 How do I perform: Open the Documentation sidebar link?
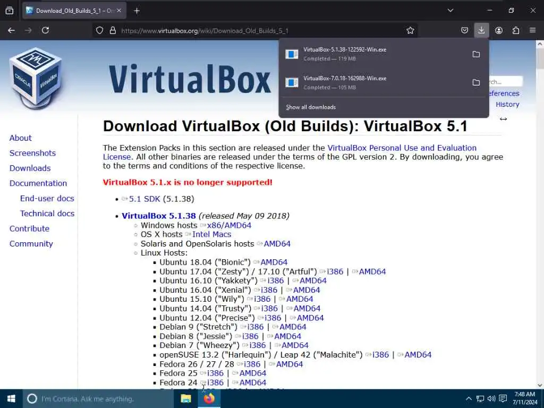coord(38,183)
